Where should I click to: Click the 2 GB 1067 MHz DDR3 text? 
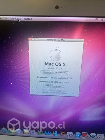pyautogui.click(x=59, y=82)
